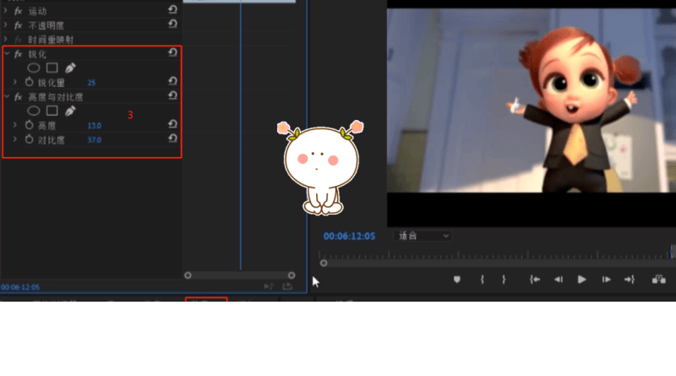Viewport: 676px width, 376px height.
Task: Reset the 对比度 parameter value
Action: (x=172, y=139)
